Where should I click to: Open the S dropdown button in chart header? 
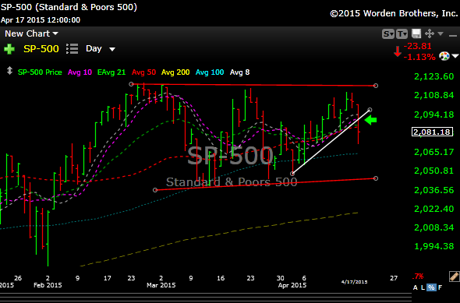[x=387, y=34]
